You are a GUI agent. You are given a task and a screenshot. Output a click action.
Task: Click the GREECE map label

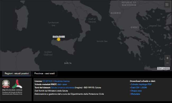point(135,27)
